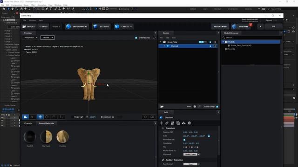The width and height of the screenshot is (298, 167).
Task: Click the Extrude button
Action: pyautogui.click(x=102, y=26)
